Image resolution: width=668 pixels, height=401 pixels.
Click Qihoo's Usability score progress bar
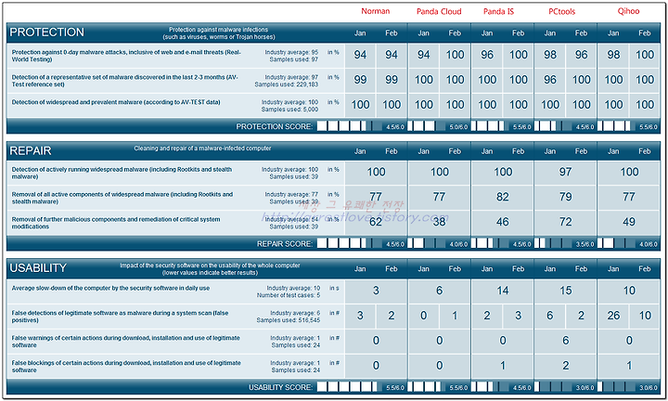(617, 387)
